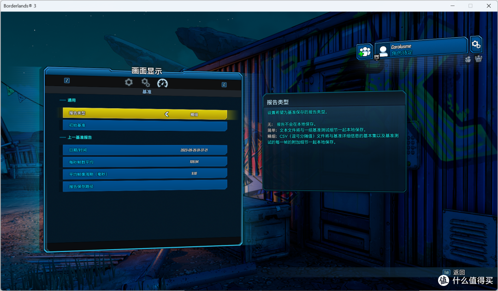Select the 报告类型 row
The width and height of the screenshot is (498, 291).
coord(145,113)
